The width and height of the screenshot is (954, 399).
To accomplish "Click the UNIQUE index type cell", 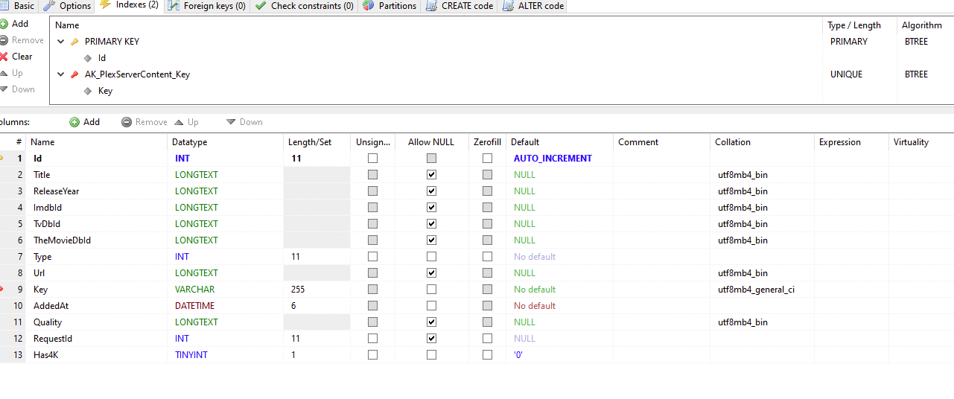I will click(x=846, y=74).
